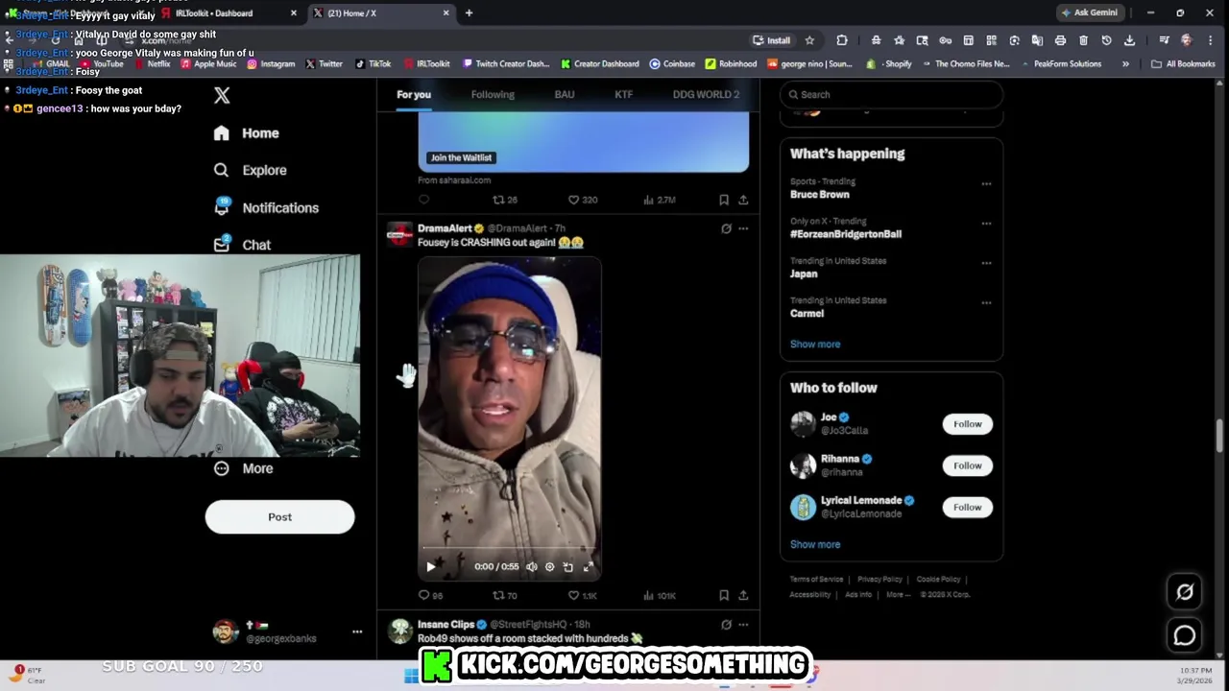Open more options for the Carmel trend
The height and width of the screenshot is (691, 1229).
[x=986, y=303]
